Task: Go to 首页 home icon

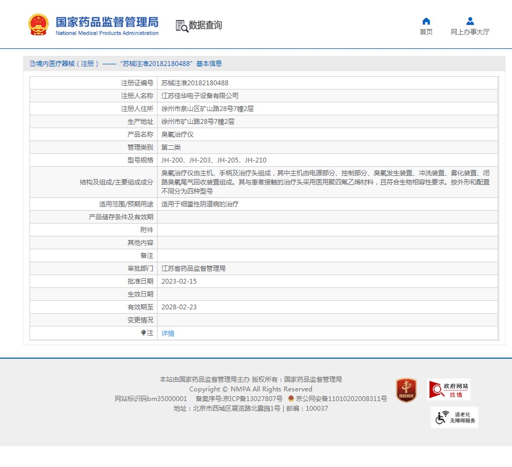Action: pos(426,21)
